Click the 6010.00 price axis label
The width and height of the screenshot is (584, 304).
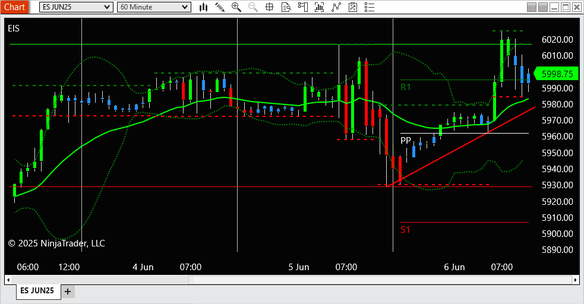pos(557,55)
